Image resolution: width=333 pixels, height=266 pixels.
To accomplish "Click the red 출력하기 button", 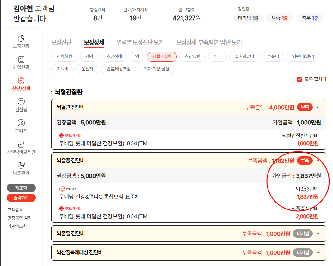I will coord(21,198).
